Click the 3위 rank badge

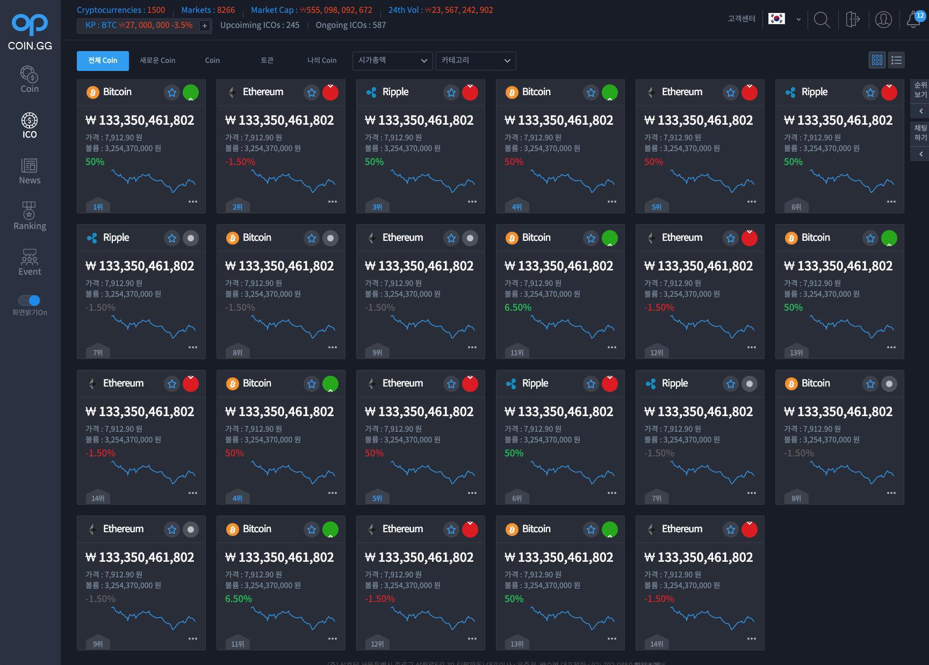pos(377,205)
